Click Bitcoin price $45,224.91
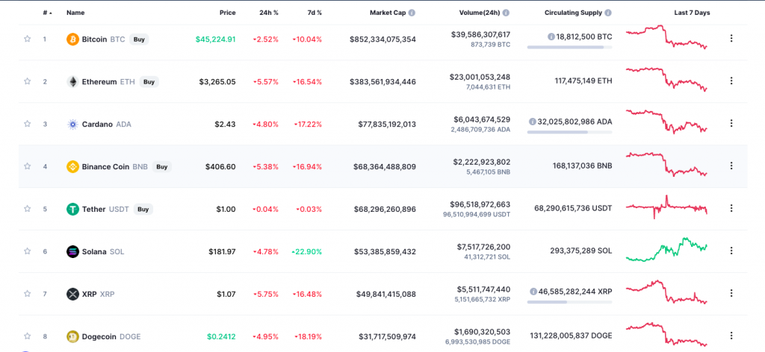765x352 pixels. [x=216, y=40]
